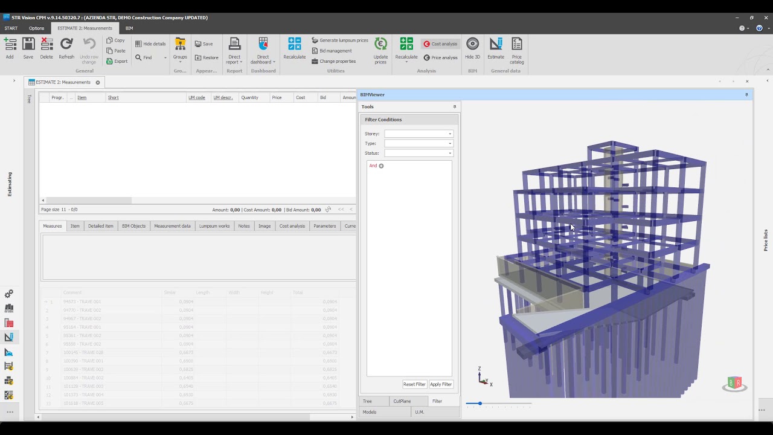Click the Add icon in the ribbon
Image resolution: width=773 pixels, height=435 pixels.
(10, 44)
